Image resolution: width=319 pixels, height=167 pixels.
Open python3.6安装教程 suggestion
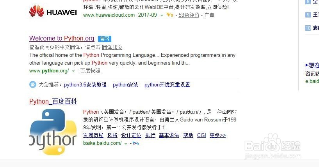(85, 84)
